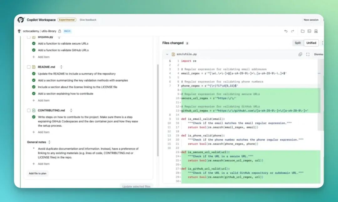338x202 pixels.
Task: Click code line defining secure_url_regex
Action: (x=209, y=98)
